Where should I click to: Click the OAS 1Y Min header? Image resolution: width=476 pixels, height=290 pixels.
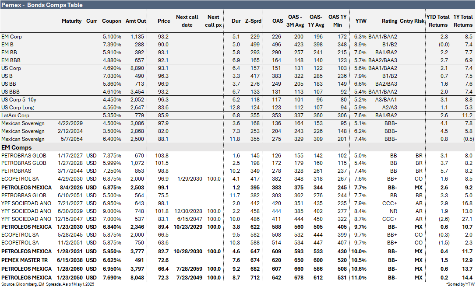pyautogui.click(x=337, y=21)
